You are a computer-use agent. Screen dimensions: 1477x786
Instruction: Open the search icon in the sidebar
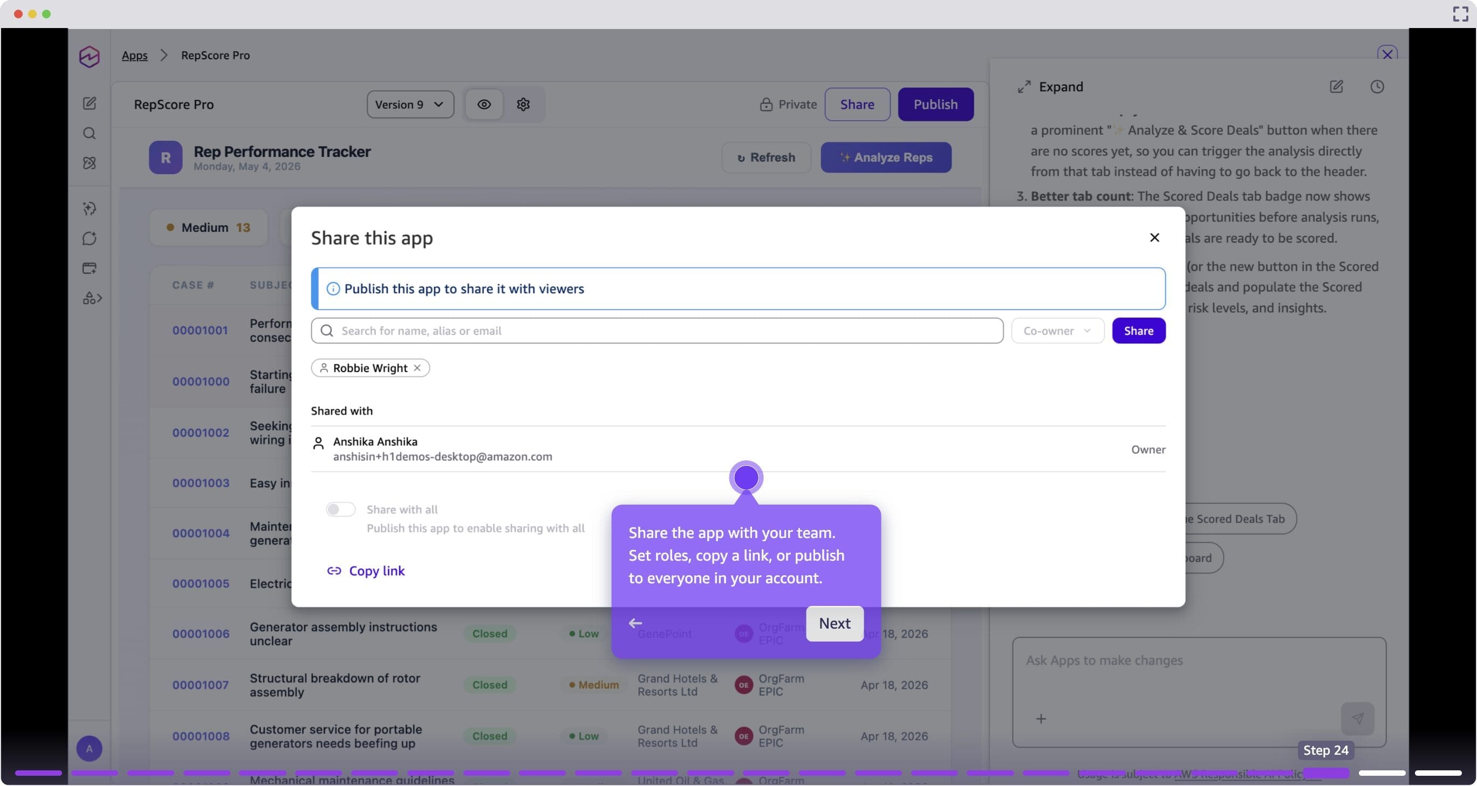click(x=90, y=134)
